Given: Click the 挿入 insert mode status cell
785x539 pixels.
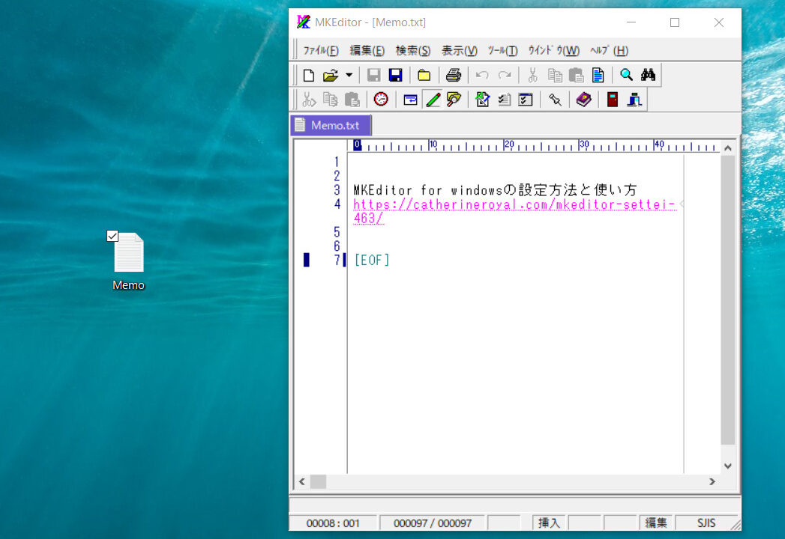Looking at the screenshot, I should click(x=549, y=523).
